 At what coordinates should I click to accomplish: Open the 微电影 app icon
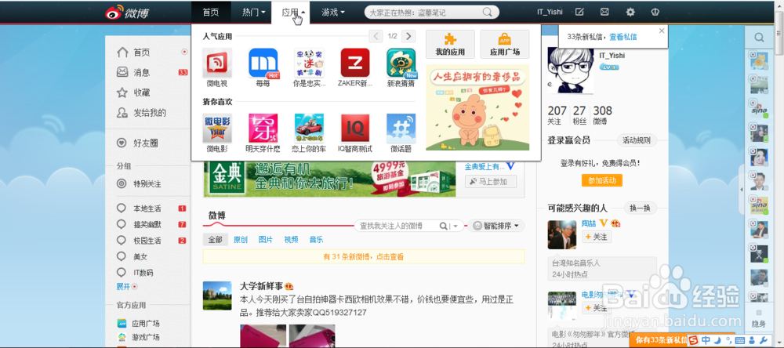[x=217, y=128]
